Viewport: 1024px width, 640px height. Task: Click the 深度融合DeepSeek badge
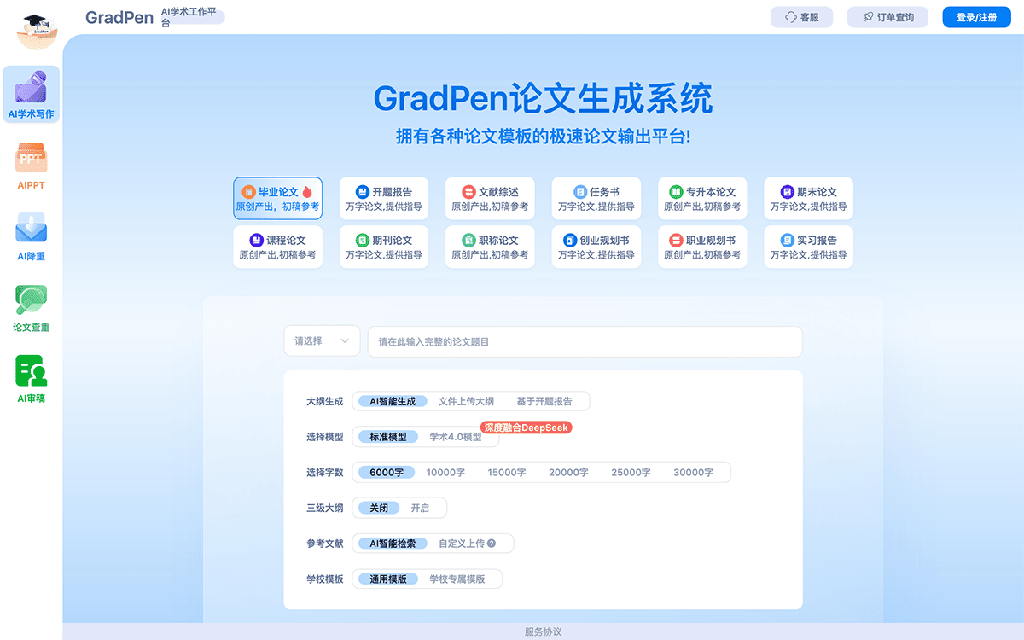coord(527,428)
